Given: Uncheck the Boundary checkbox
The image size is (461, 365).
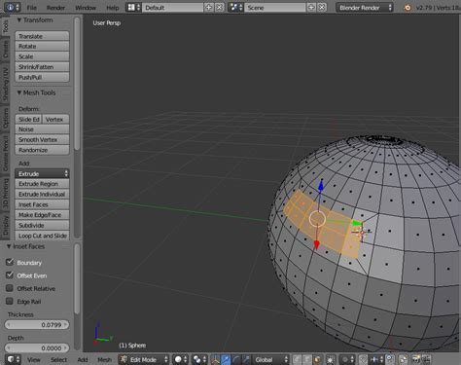Looking at the screenshot, I should click(x=10, y=262).
